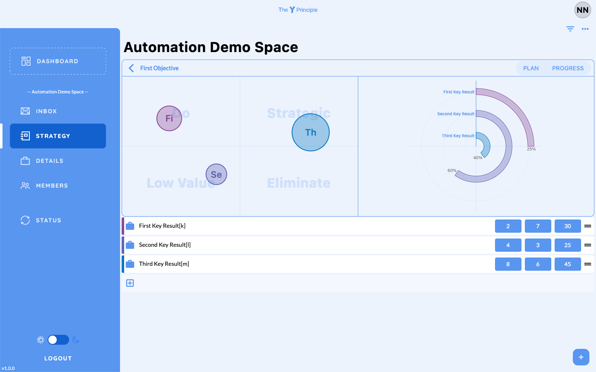The image size is (596, 372).
Task: Switch to the PROGRESS tab
Action: [567, 68]
